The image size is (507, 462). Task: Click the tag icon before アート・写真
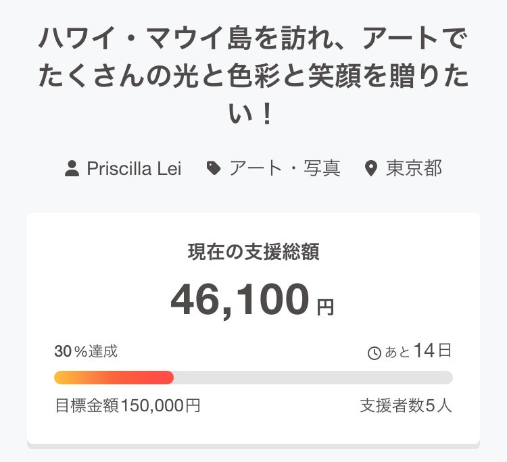point(214,168)
